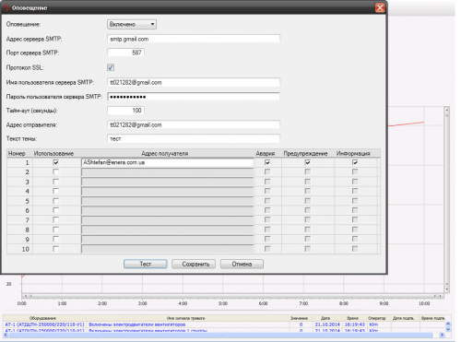Open the Оповещение status dropdown
461x342 pixels.
(x=132, y=24)
